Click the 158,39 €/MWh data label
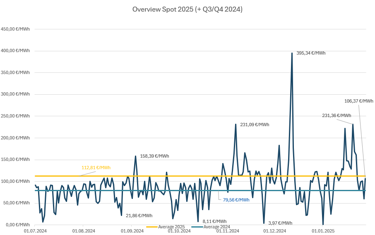The height and width of the screenshot is (235, 375). (x=154, y=156)
